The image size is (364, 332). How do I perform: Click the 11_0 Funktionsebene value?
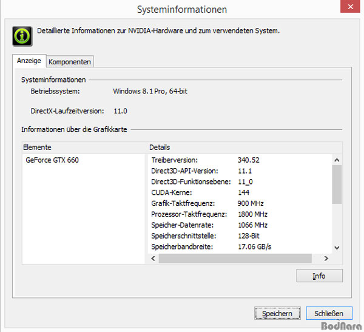coord(245,181)
